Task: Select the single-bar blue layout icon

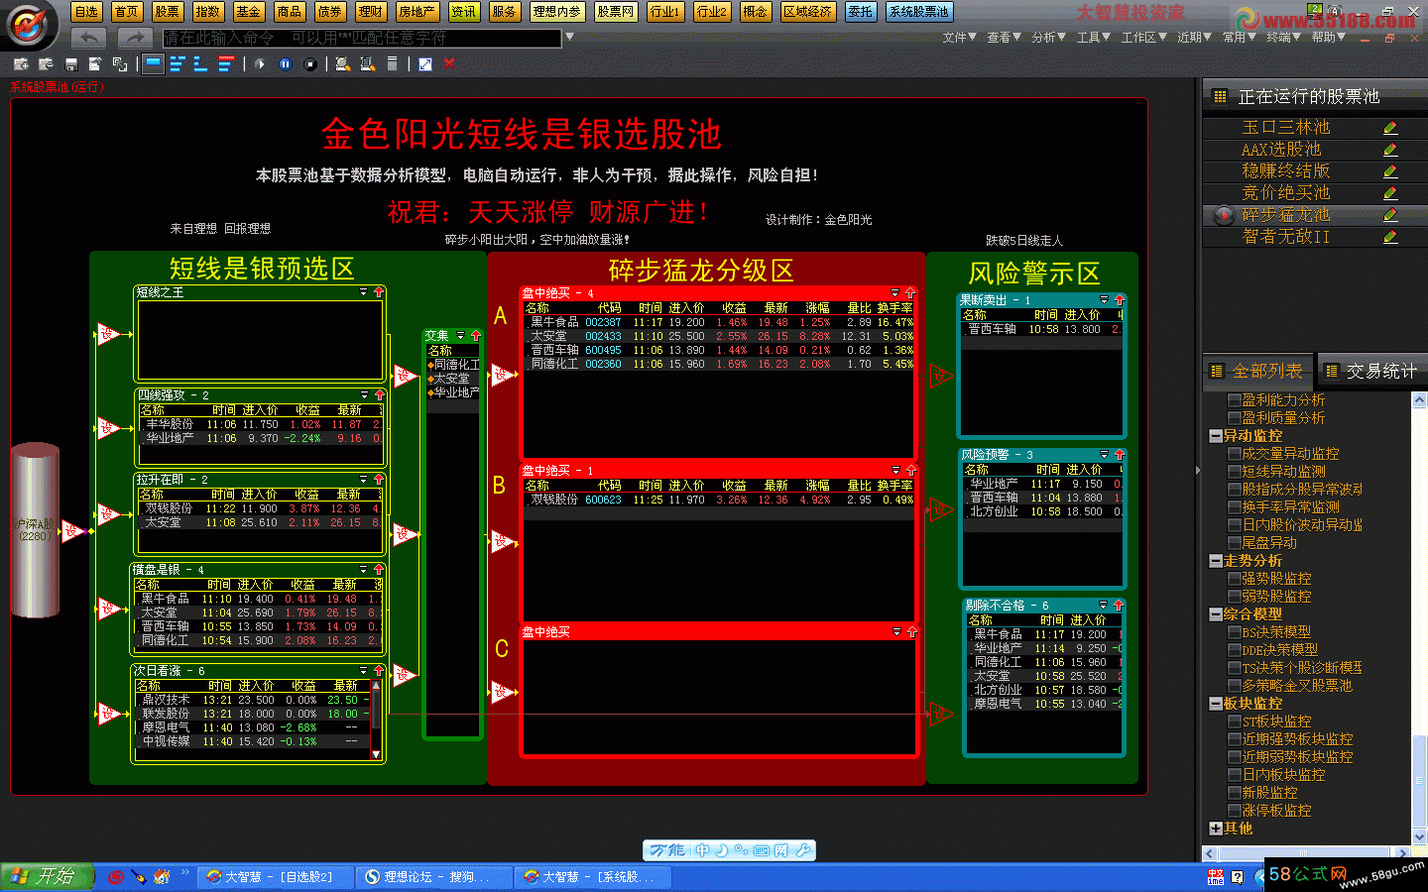Action: point(153,63)
